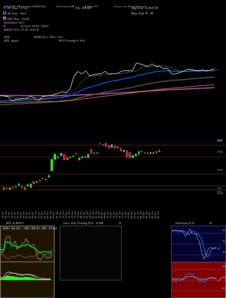226x298 pixels.
Task: Click the 'Intra Day Trading Price & MR' title
Action: [83, 223]
